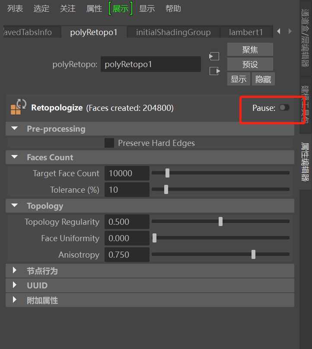Screen dimensions: 312x349
Task: Click the go to input connection icon
Action: (x=214, y=56)
